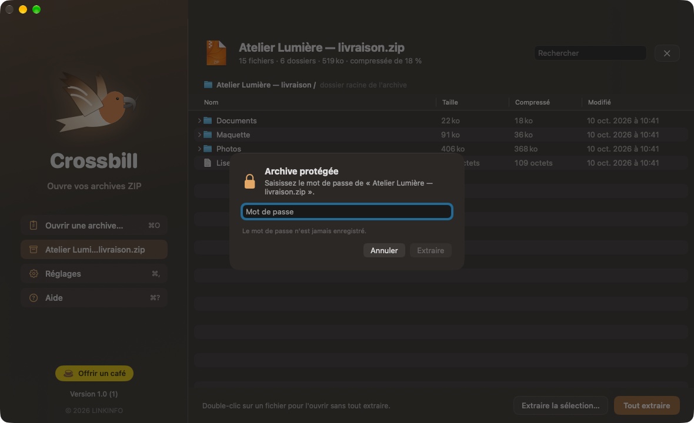The width and height of the screenshot is (694, 423).
Task: Expand the Maquette folder
Action: tap(199, 135)
